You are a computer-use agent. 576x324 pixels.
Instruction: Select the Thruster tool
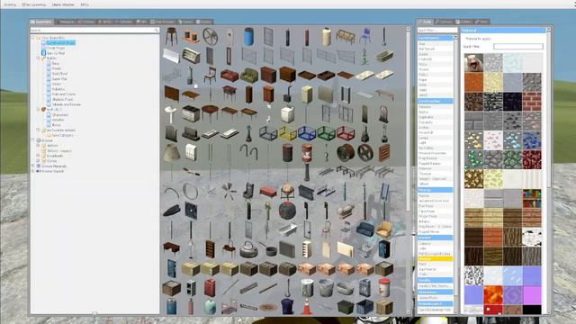435,174
